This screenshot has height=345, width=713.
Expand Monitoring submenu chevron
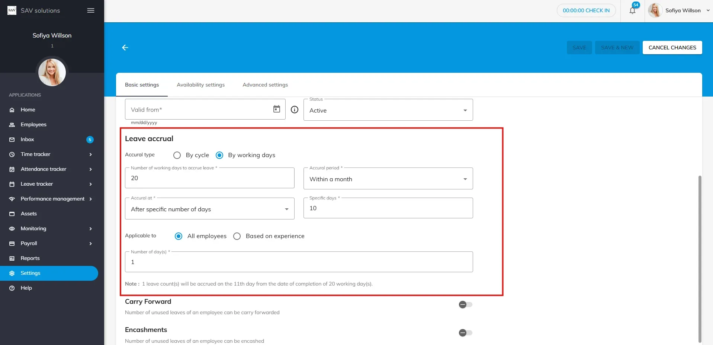91,229
